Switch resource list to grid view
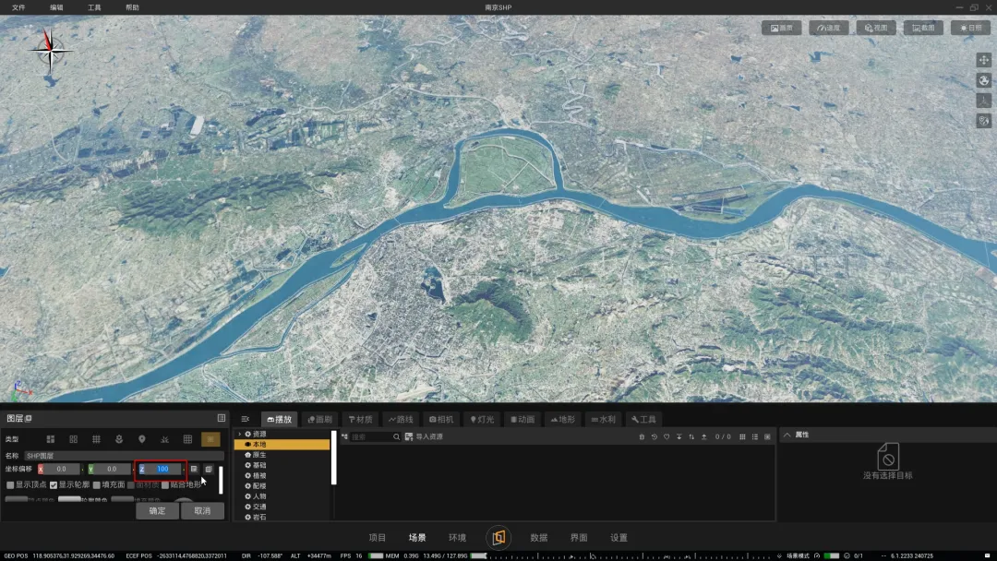 (742, 436)
